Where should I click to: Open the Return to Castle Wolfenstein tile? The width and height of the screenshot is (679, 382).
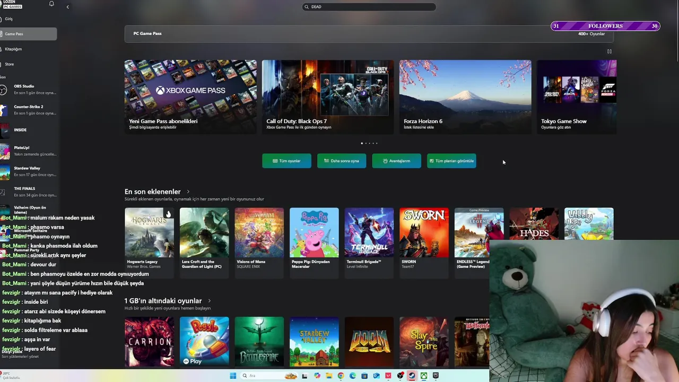pos(472,342)
